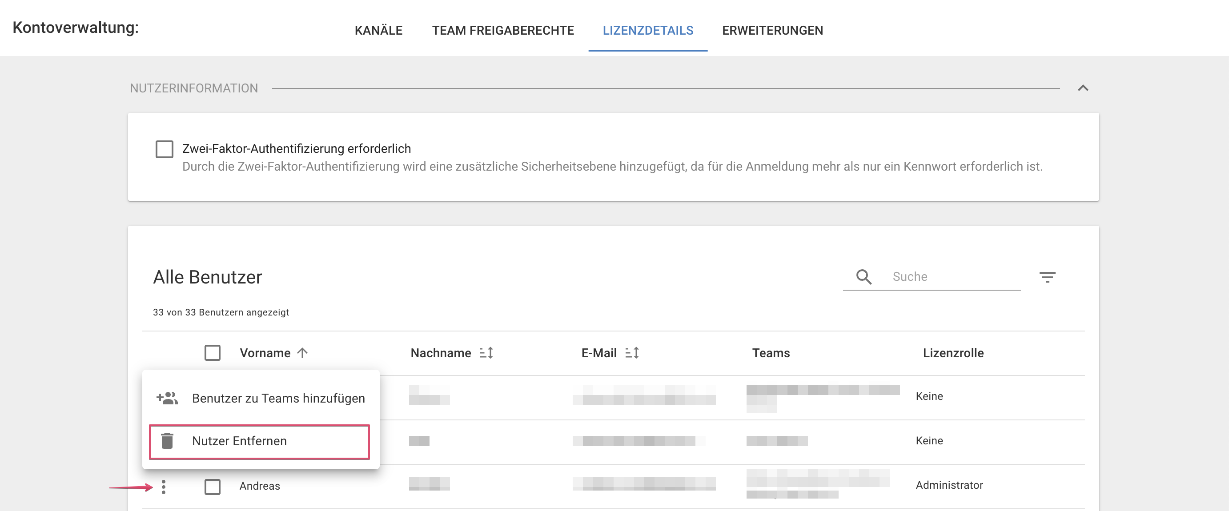
Task: Click the Nachname column header label
Action: 441,353
